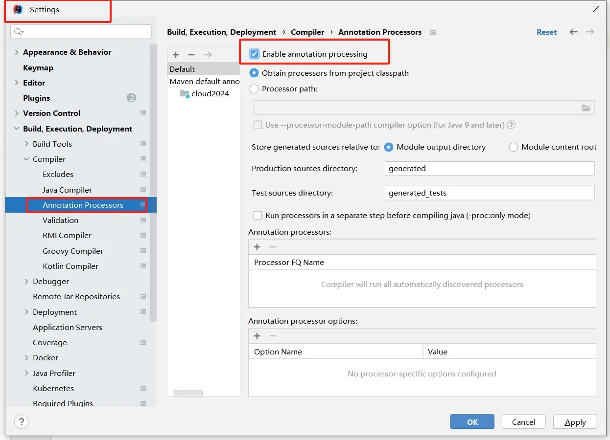Click the OK button

coord(471,421)
